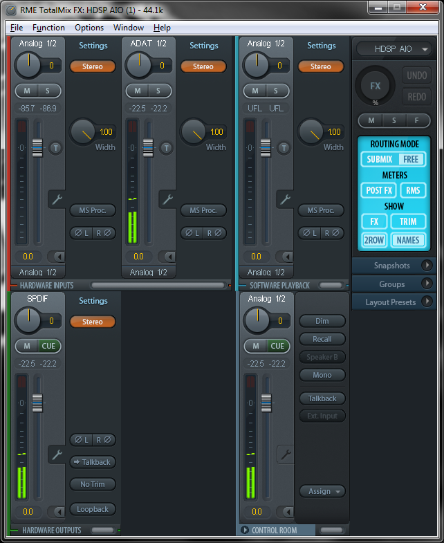Activate Dim in Control Room

pos(322,321)
